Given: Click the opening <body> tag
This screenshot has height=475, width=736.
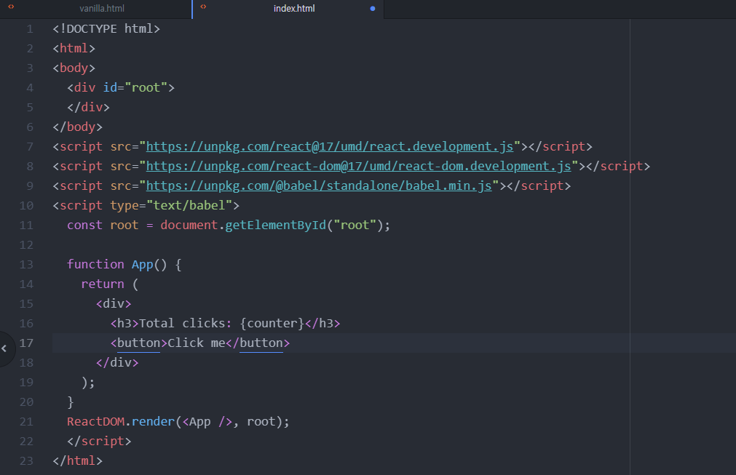Looking at the screenshot, I should point(74,68).
